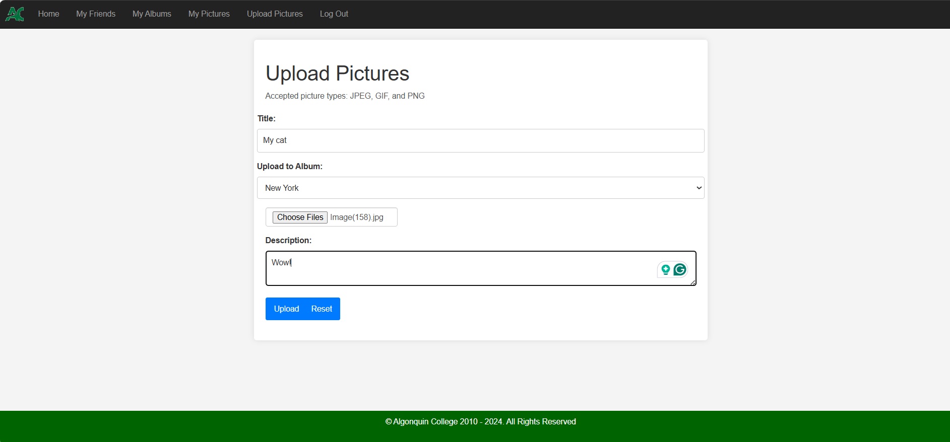Navigate to My Albums
Screen dimensions: 950x442
(152, 14)
